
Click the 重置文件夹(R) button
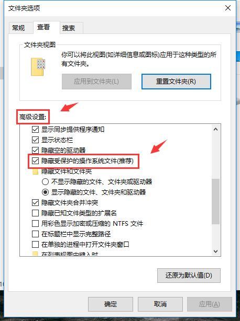click(176, 82)
